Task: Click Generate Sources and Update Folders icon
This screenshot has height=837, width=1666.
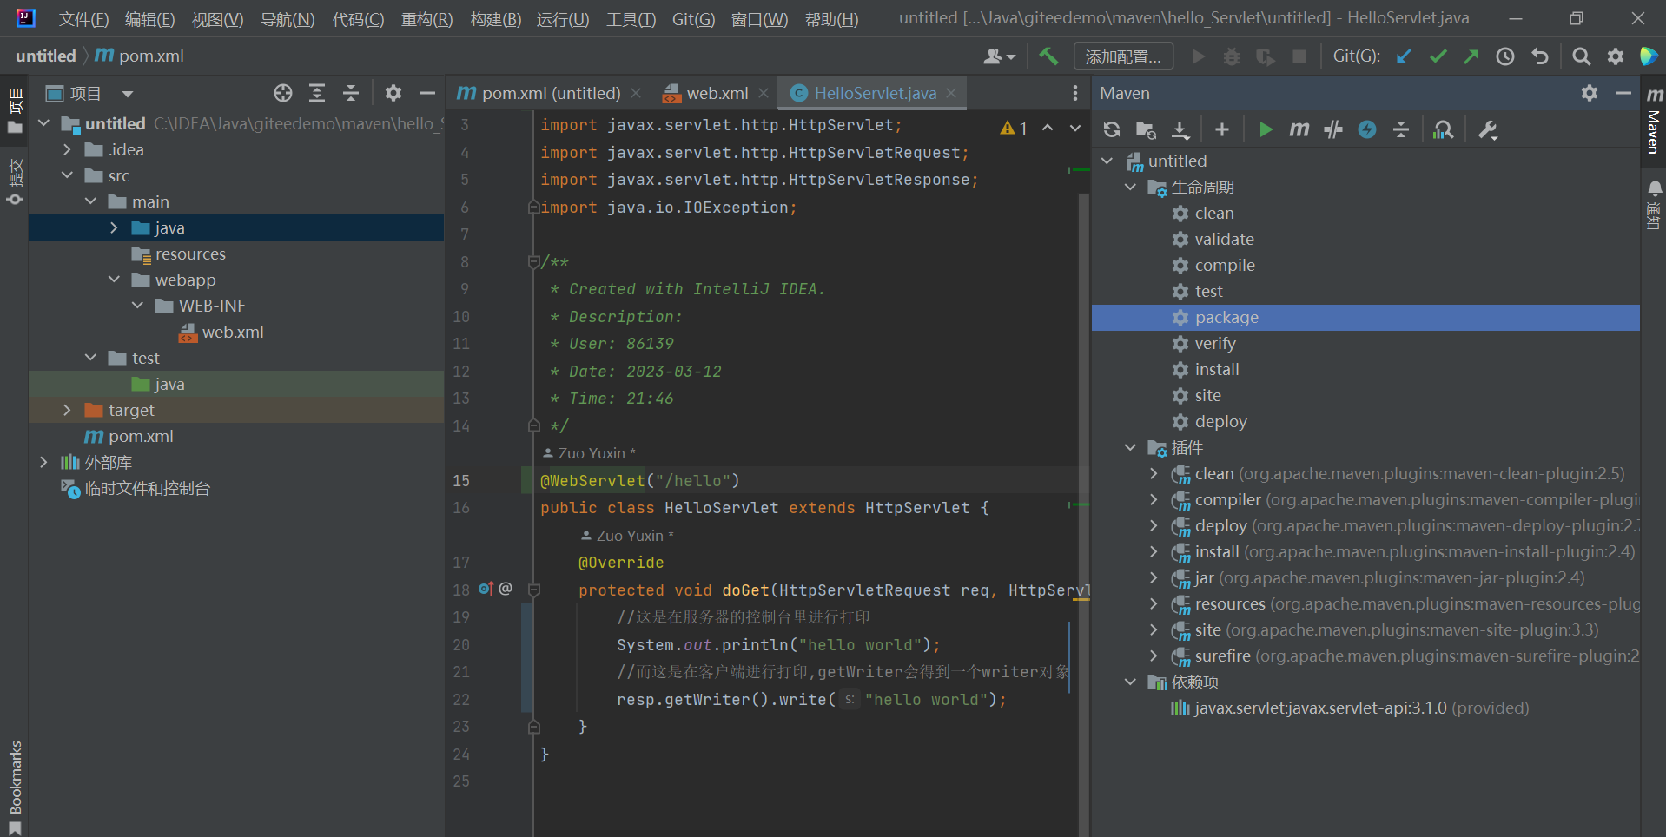Action: (x=1146, y=130)
